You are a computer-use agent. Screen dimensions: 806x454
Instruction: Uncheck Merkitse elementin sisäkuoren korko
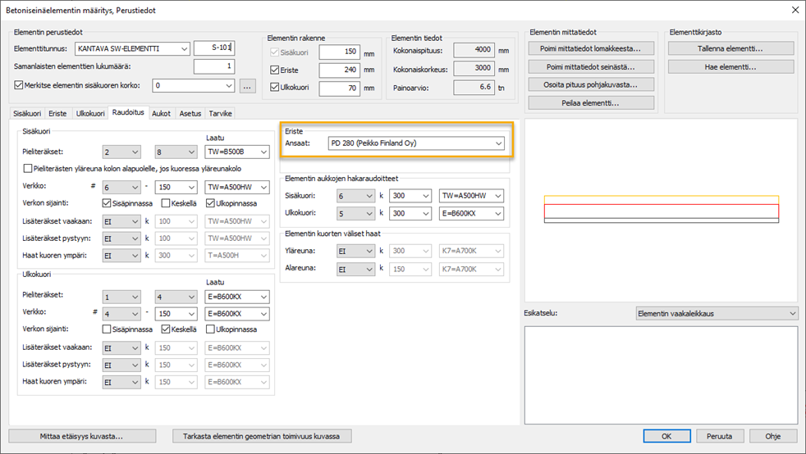19,85
